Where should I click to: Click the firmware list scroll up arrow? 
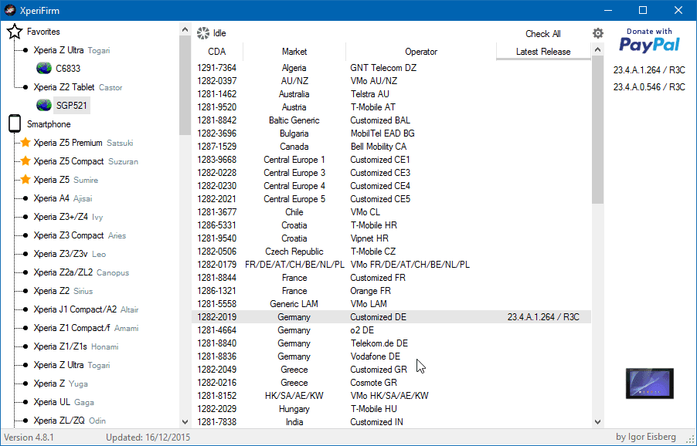click(597, 49)
